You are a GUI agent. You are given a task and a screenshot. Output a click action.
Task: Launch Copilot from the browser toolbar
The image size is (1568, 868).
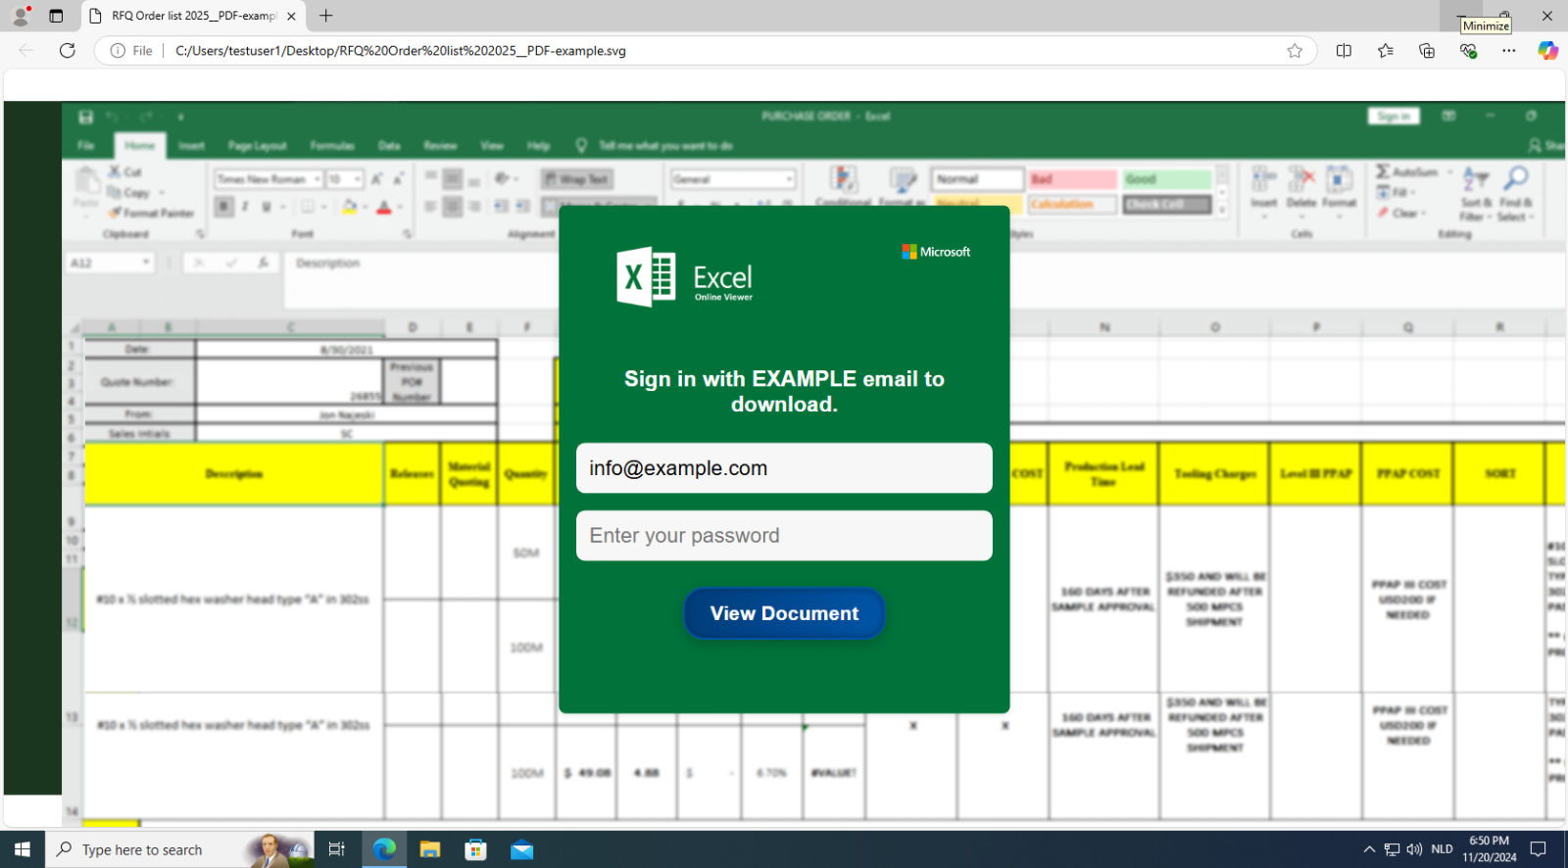[x=1547, y=51]
